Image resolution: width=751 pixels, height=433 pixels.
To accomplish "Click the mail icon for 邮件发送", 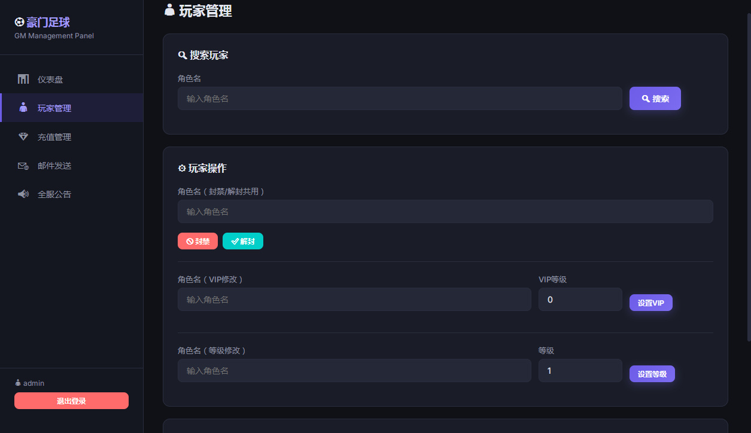I will point(23,166).
